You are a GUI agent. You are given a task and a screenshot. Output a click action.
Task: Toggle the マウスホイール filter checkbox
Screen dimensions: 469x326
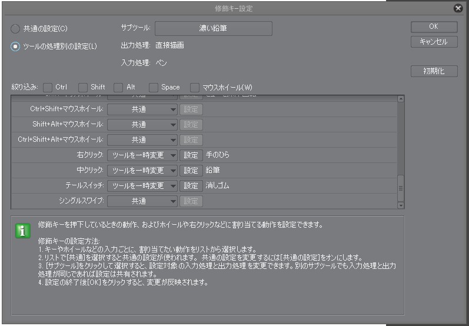point(195,87)
